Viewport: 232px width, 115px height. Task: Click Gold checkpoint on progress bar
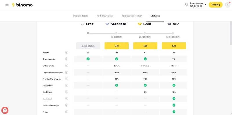click(x=144, y=33)
